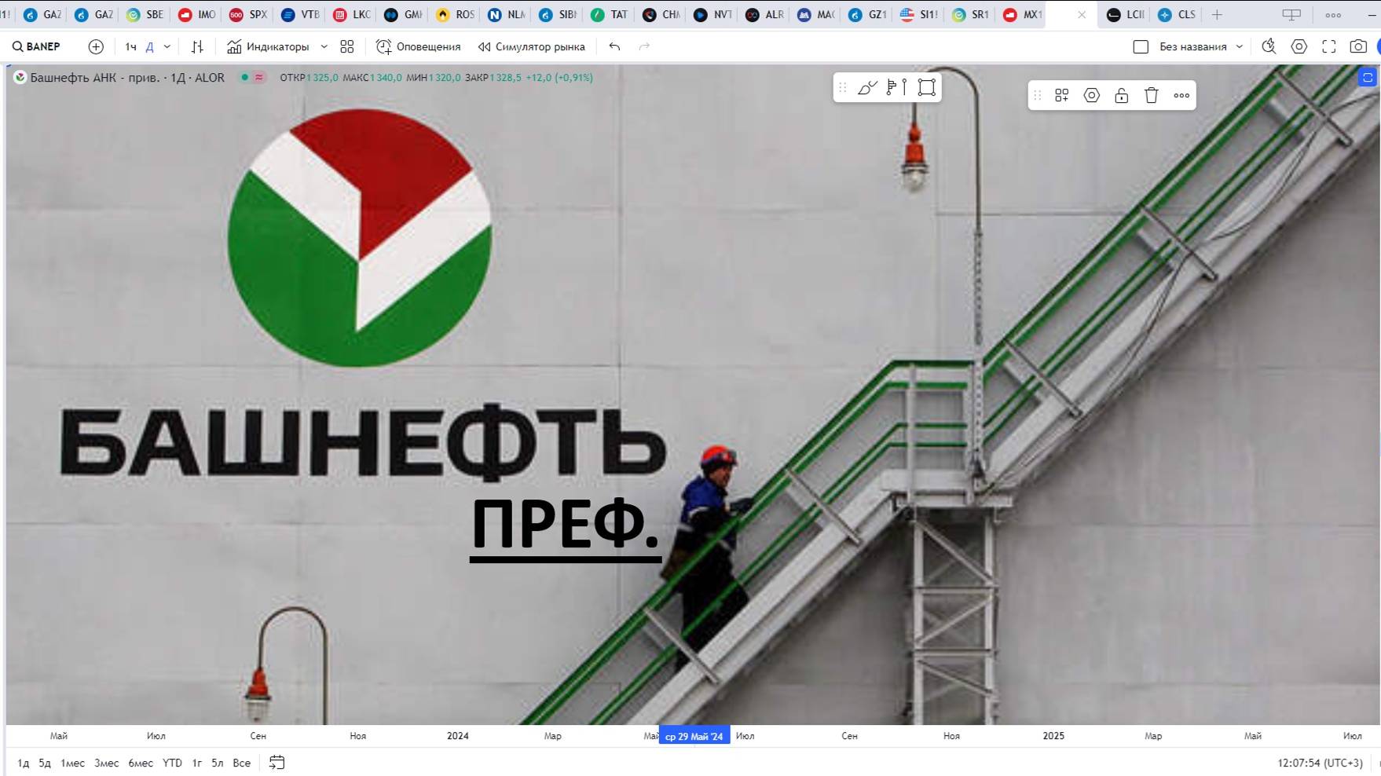Launch Симулятор рынка bar replay
The height and width of the screenshot is (776, 1381).
(532, 46)
